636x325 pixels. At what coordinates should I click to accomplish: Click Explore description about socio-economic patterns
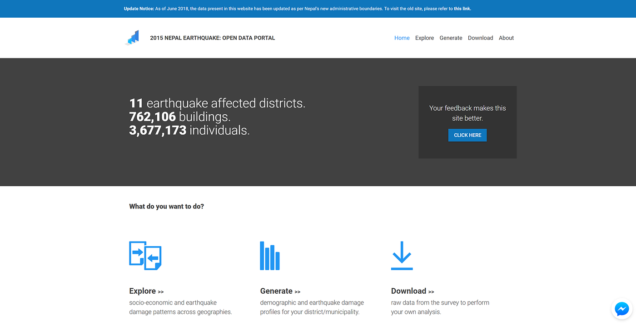[181, 307]
